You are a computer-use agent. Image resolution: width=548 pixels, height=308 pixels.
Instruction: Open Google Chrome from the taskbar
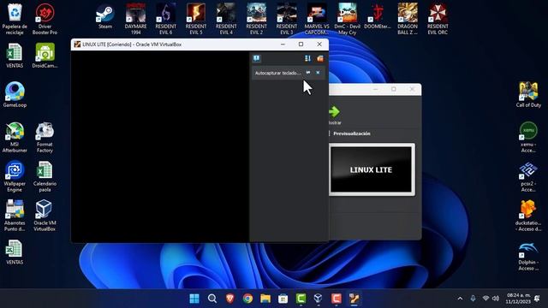247,299
